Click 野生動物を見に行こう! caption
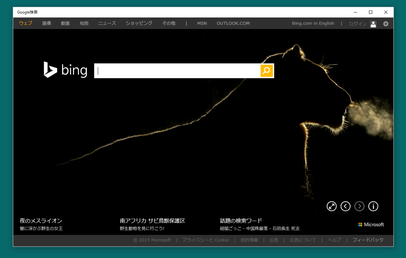 pos(142,229)
